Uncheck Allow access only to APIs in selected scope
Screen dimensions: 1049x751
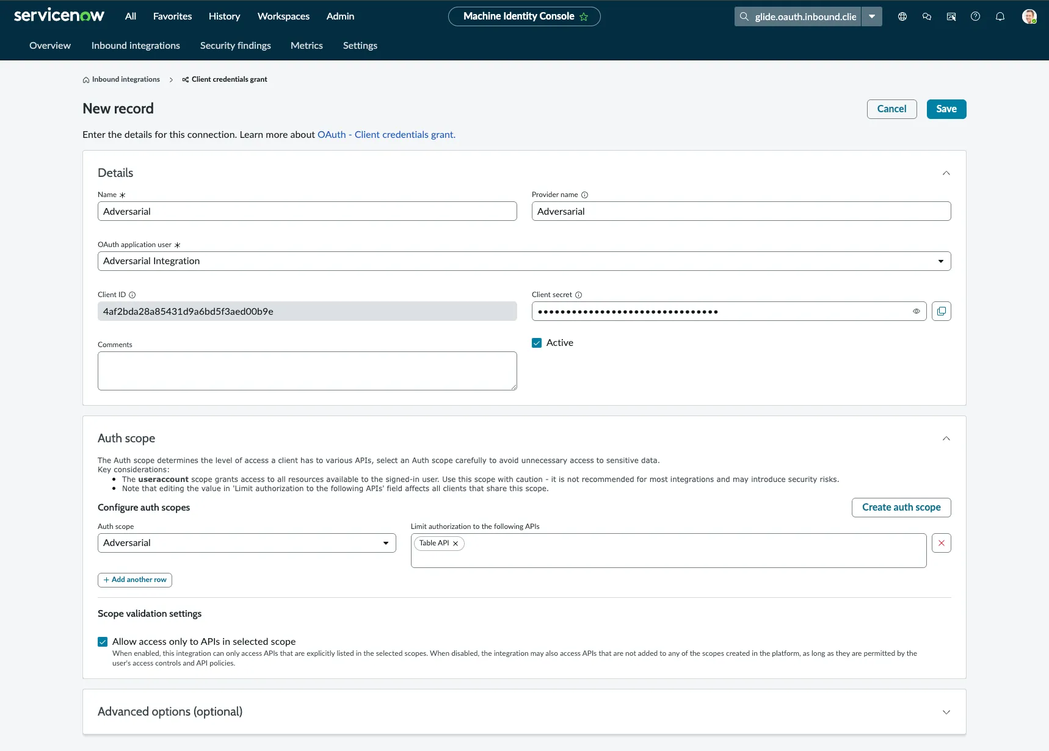click(x=103, y=642)
